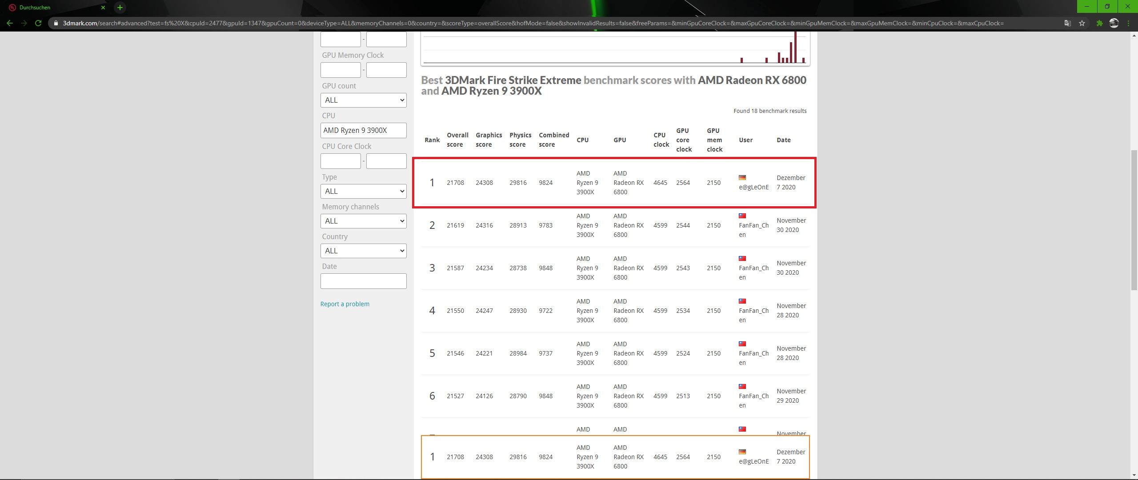Viewport: 1138px width, 480px height.
Task: Click date November 29 2020 in rank 6
Action: tap(791, 396)
